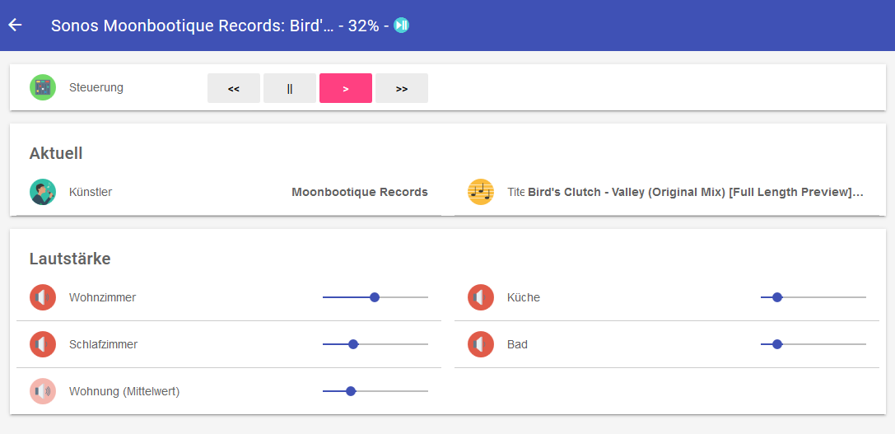Image resolution: width=895 pixels, height=434 pixels.
Task: Skip to next track with >>
Action: pos(402,88)
